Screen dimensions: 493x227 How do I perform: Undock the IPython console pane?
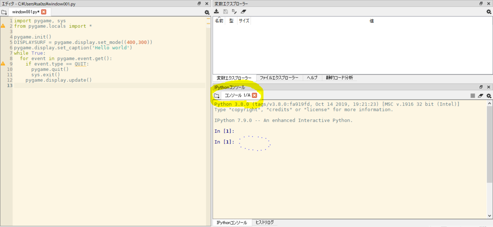pos(481,87)
